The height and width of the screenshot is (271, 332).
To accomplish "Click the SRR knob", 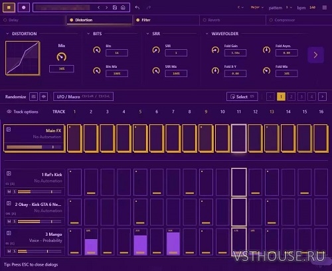I will point(156,50).
